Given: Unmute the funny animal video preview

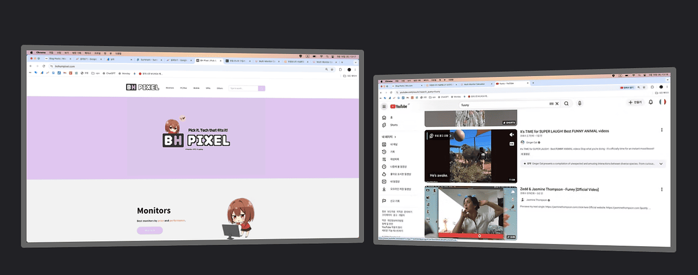Looking at the screenshot, I should tap(512, 135).
